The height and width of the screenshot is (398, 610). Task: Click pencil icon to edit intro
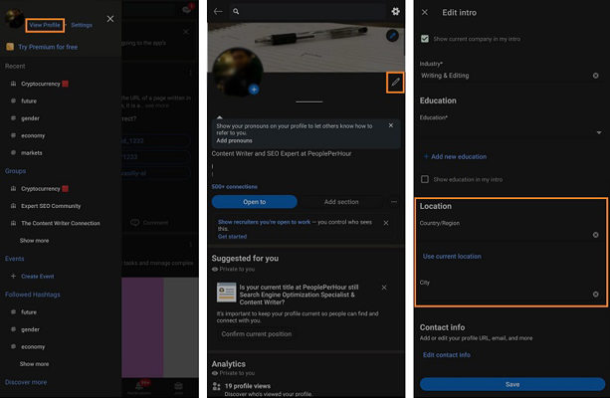tap(395, 83)
